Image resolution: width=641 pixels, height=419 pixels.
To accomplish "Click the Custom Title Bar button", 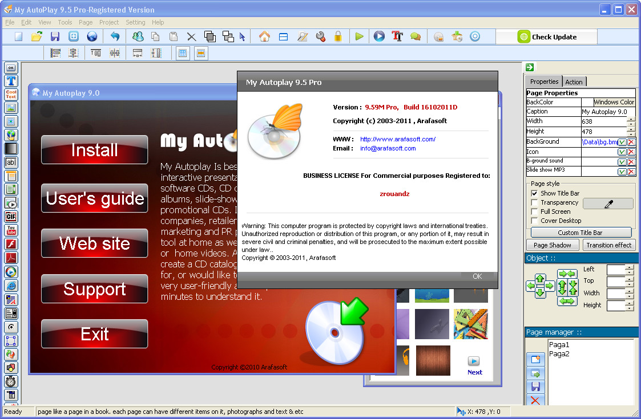I will pos(581,233).
